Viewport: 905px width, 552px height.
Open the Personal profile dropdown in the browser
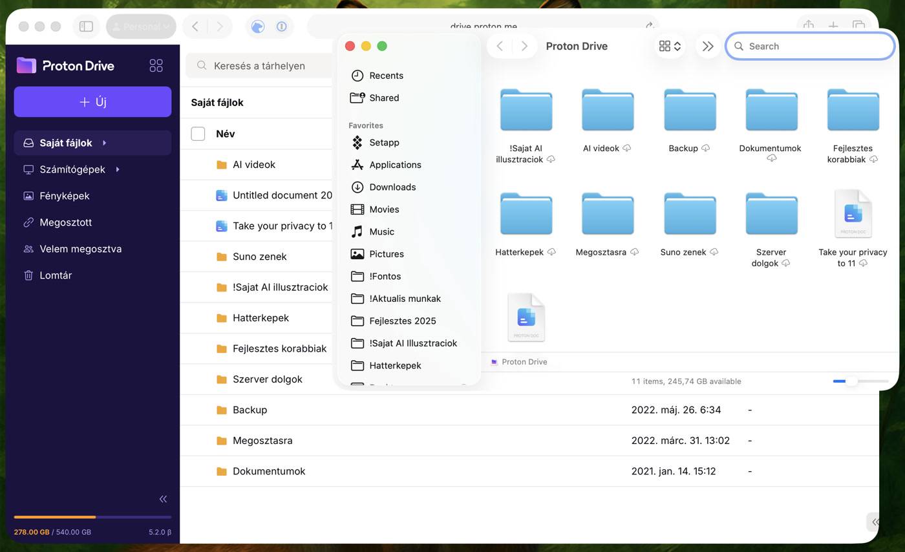point(141,27)
